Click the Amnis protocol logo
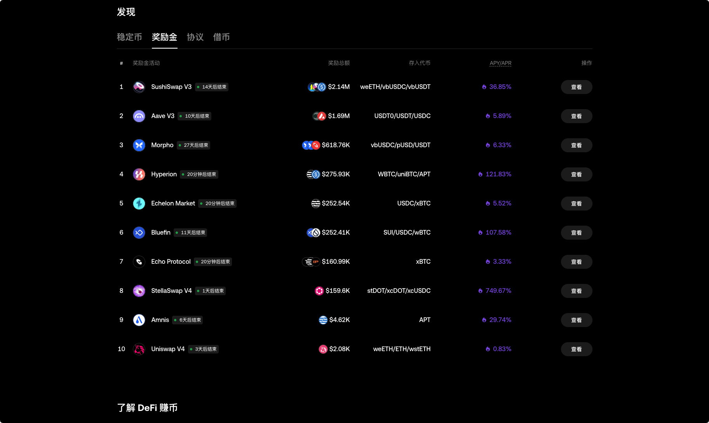 (x=139, y=320)
